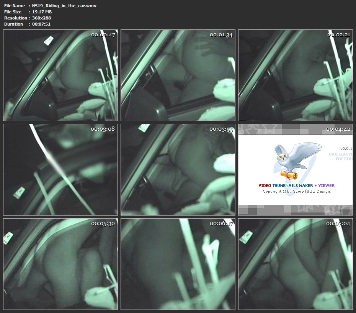Click the Copyright by Scorp (SUU Design) text
The image size is (356, 313).
click(297, 191)
